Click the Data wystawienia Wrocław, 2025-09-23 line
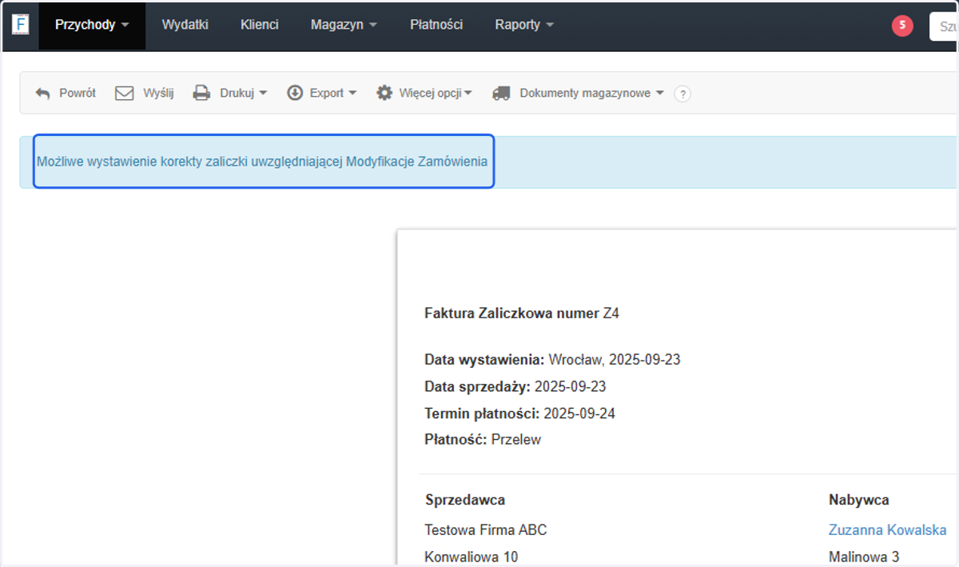This screenshot has width=959, height=567. (x=552, y=360)
